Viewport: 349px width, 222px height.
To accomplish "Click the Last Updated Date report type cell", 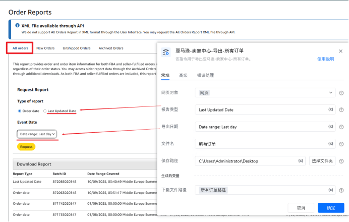I will tap(27, 182).
